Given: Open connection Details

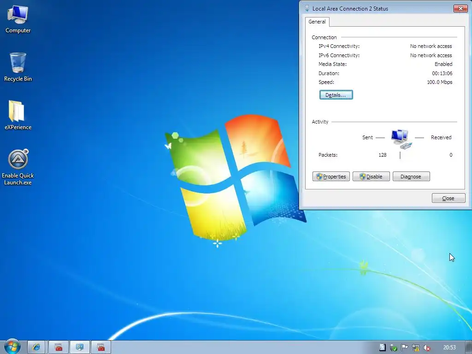Looking at the screenshot, I should point(336,95).
